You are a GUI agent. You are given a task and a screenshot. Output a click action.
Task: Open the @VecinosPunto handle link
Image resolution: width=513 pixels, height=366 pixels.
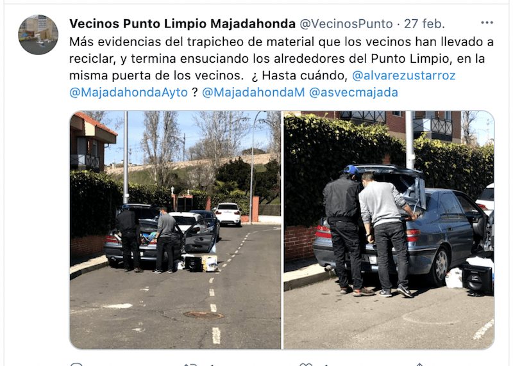346,24
